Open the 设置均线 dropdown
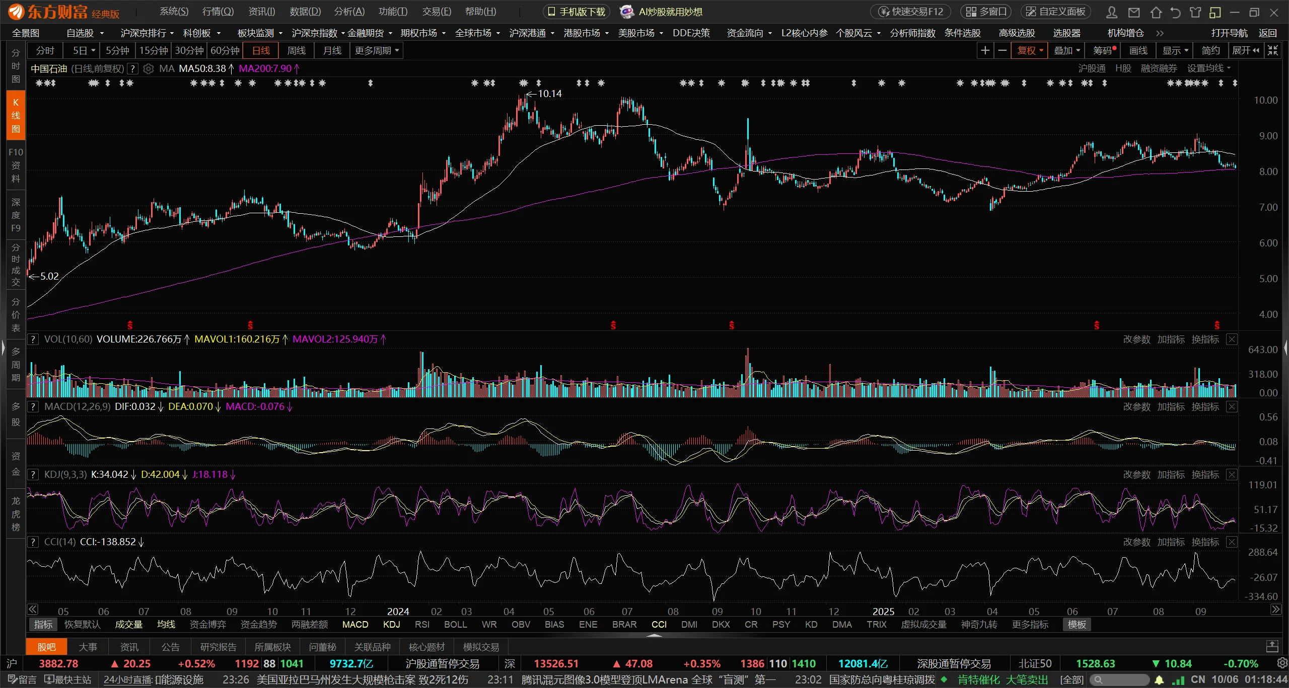Viewport: 1289px width, 688px height. click(1208, 68)
